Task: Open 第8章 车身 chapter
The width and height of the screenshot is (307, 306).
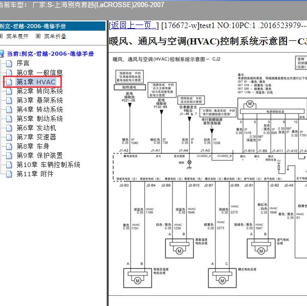Action: pyautogui.click(x=33, y=146)
